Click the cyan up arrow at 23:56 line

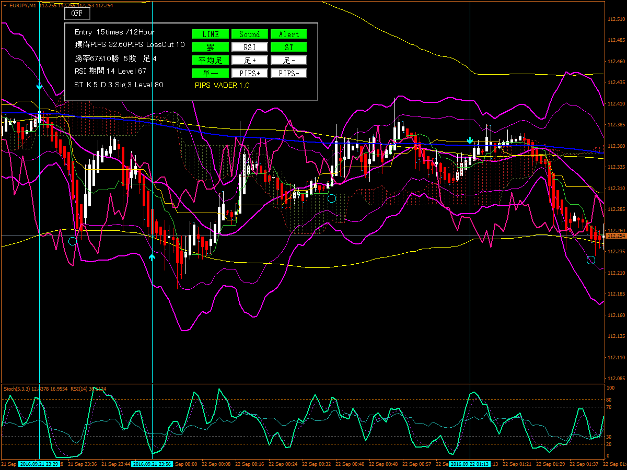(152, 256)
